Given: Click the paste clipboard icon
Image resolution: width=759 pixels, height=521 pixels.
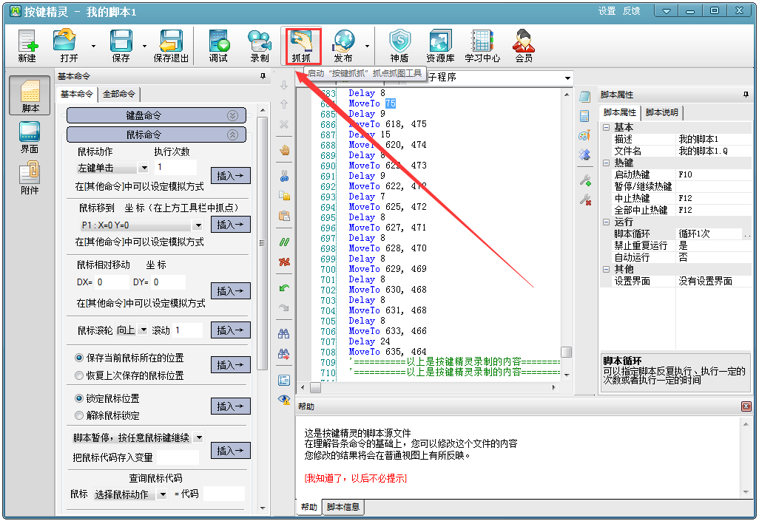Looking at the screenshot, I should click(x=284, y=216).
